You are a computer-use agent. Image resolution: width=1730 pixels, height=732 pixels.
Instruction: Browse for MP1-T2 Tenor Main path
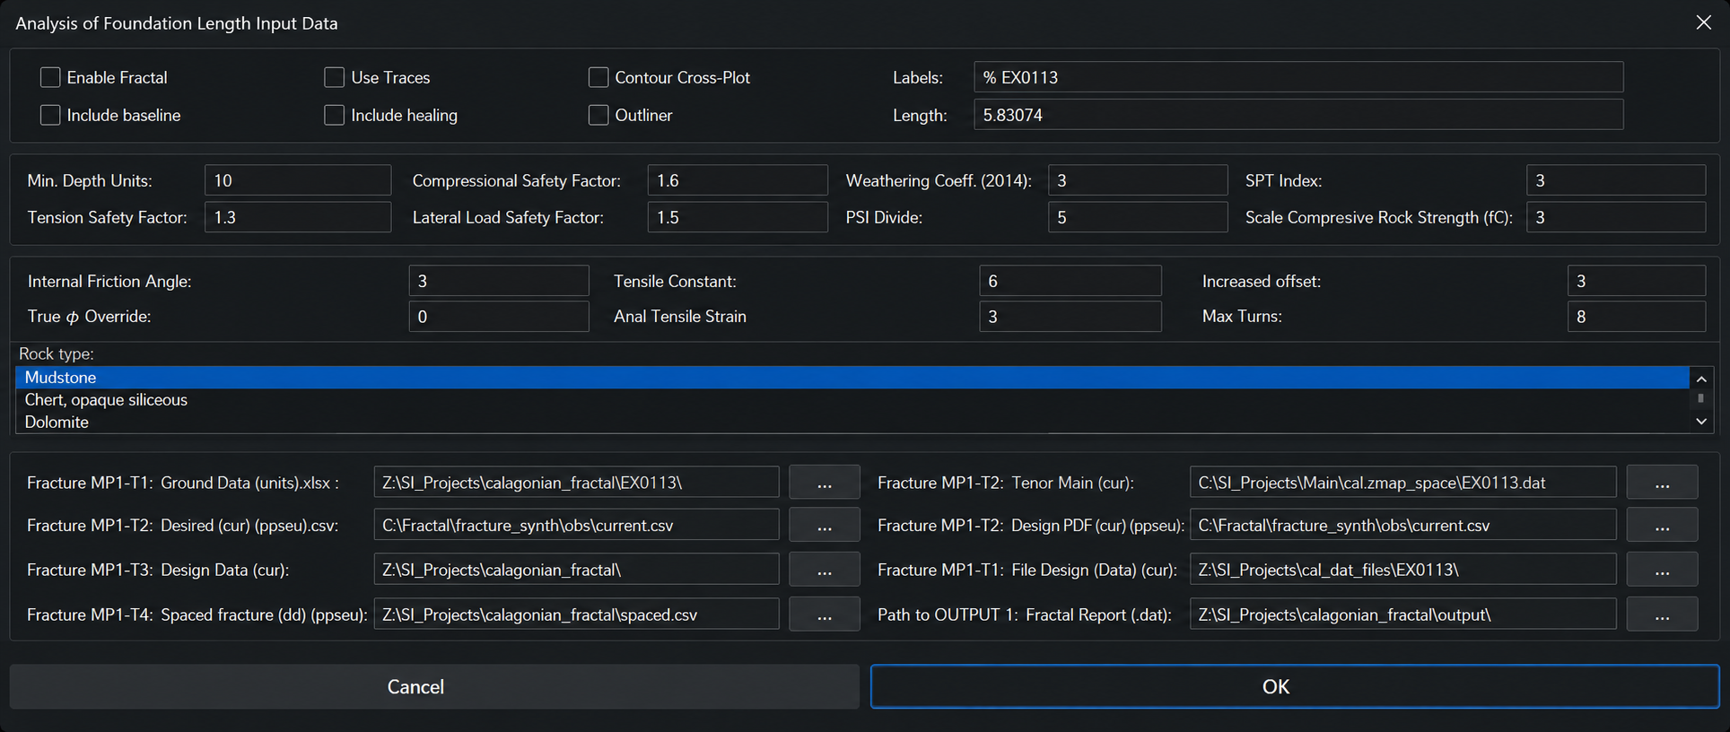pyautogui.click(x=1662, y=483)
